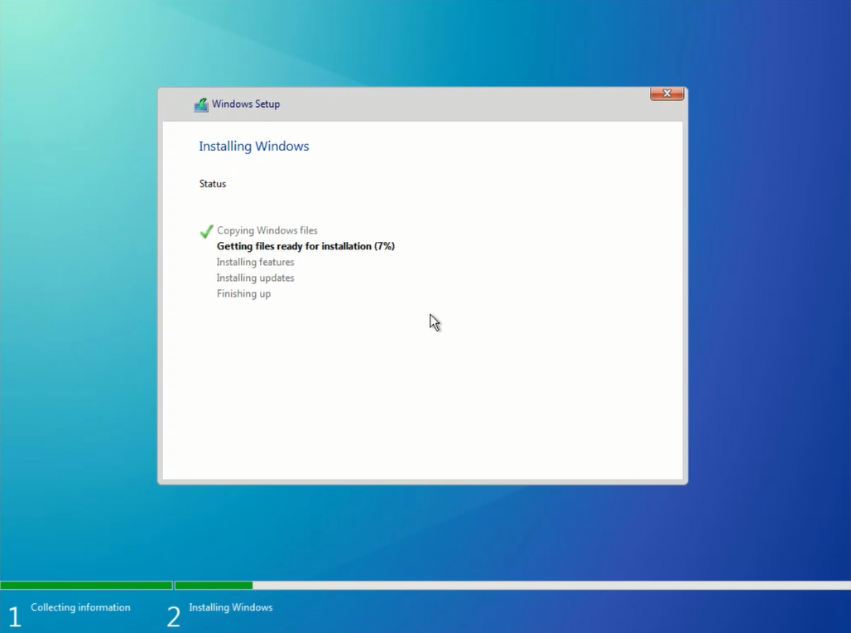The width and height of the screenshot is (851, 633).
Task: Click the Installing Windows progress bar
Action: click(512, 585)
